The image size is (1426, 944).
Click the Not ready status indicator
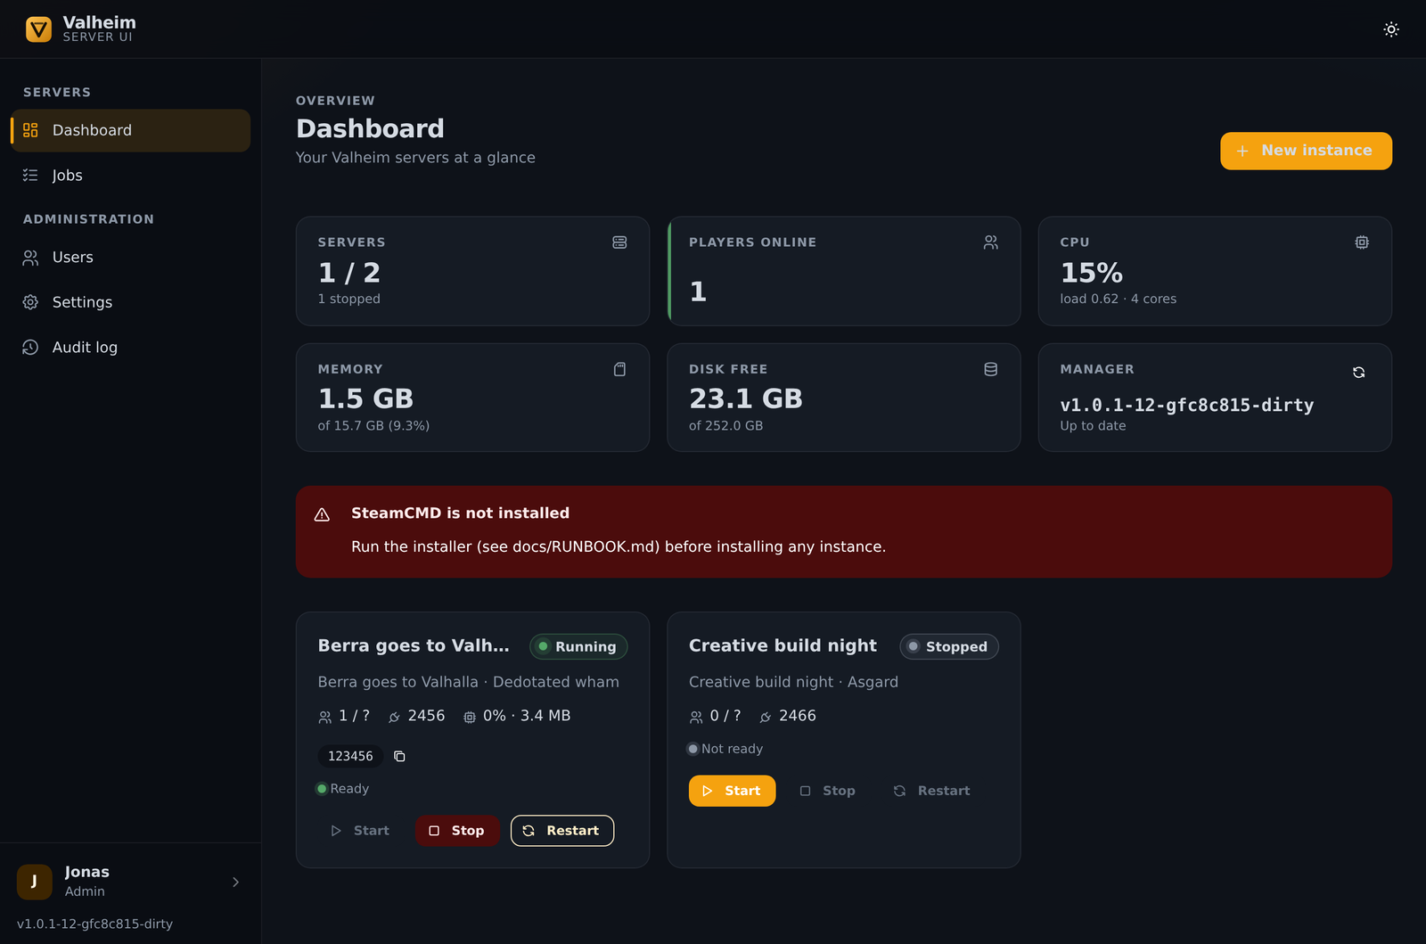point(725,749)
